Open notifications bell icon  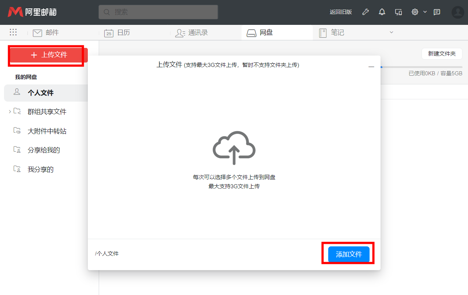click(x=382, y=12)
